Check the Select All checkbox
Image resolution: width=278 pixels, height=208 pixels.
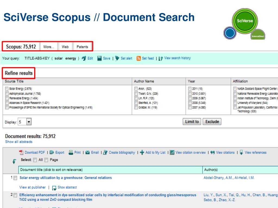[x=35, y=160]
